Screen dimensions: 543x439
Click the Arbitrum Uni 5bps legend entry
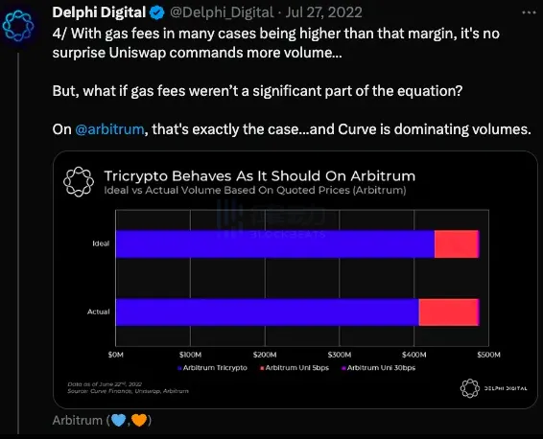(x=295, y=368)
